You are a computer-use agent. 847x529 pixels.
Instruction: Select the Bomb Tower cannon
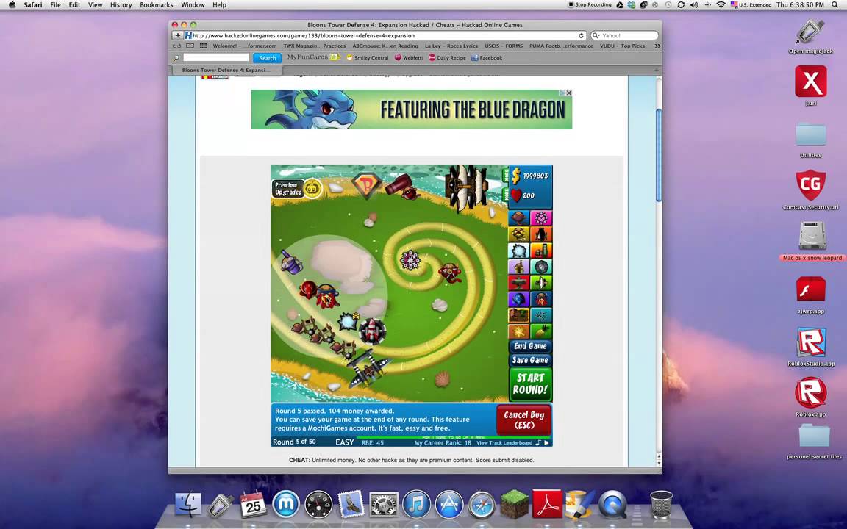(541, 234)
